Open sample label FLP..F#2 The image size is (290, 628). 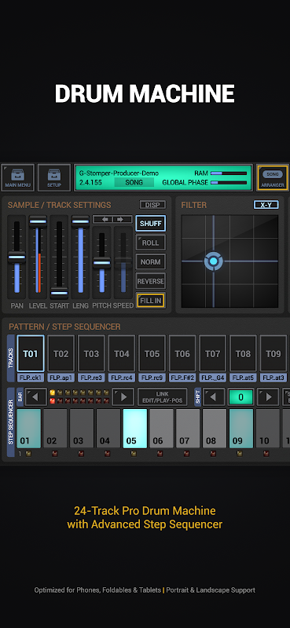(182, 378)
